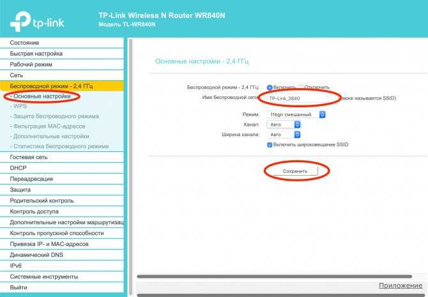Open Быстрая настройка in sidebar
428x297 pixels.
tap(62, 54)
